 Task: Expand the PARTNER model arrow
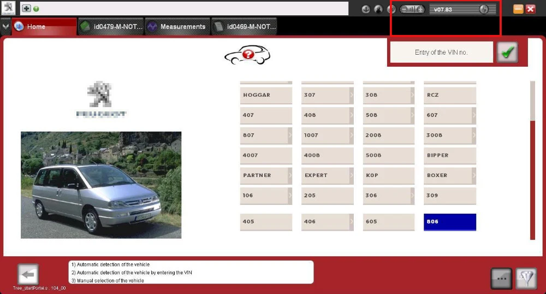(x=290, y=176)
